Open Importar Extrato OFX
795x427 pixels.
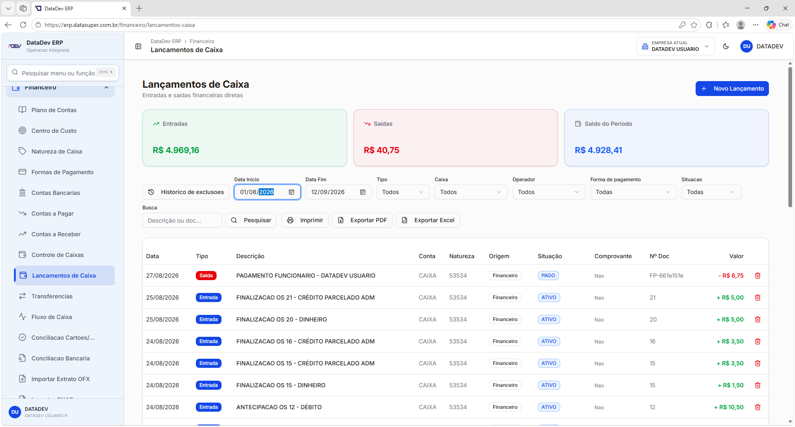[x=64, y=379]
